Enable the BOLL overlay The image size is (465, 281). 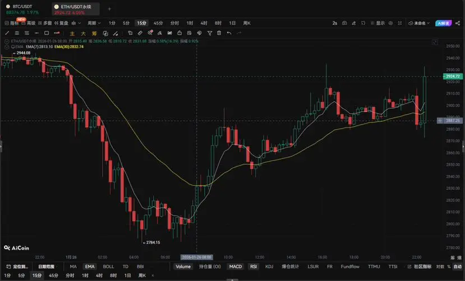pos(108,266)
